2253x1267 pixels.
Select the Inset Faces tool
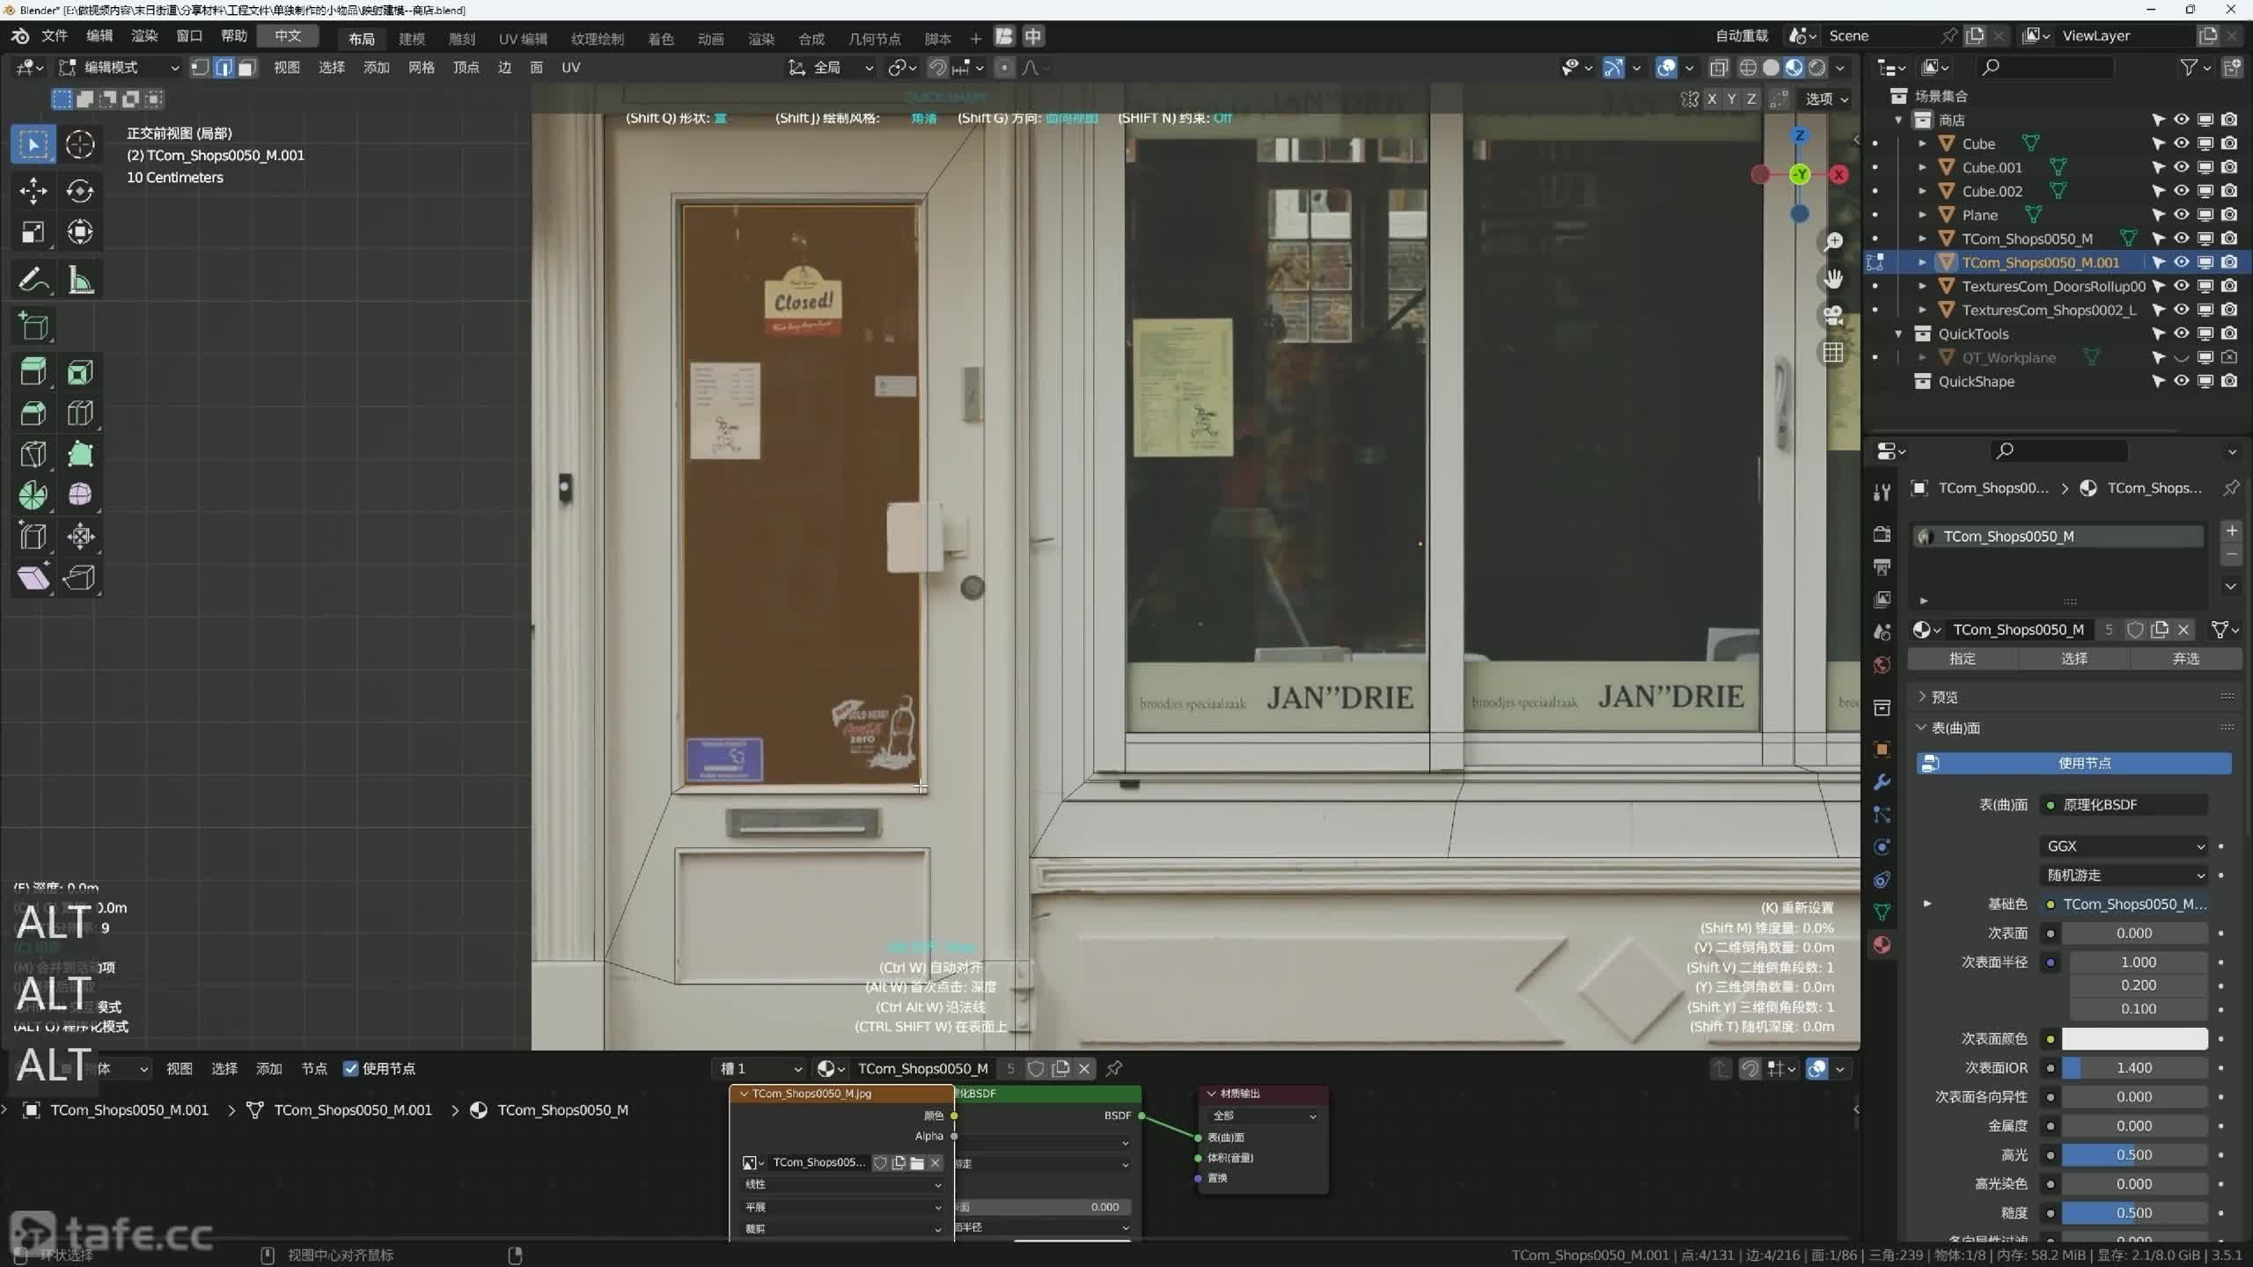pyautogui.click(x=80, y=372)
